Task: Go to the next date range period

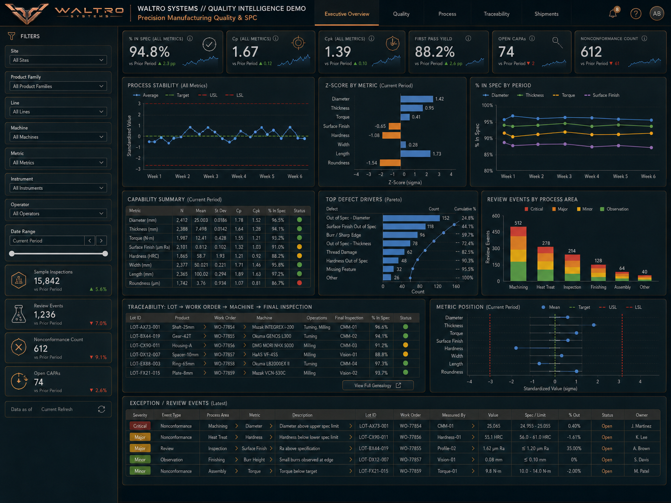Action: point(101,241)
